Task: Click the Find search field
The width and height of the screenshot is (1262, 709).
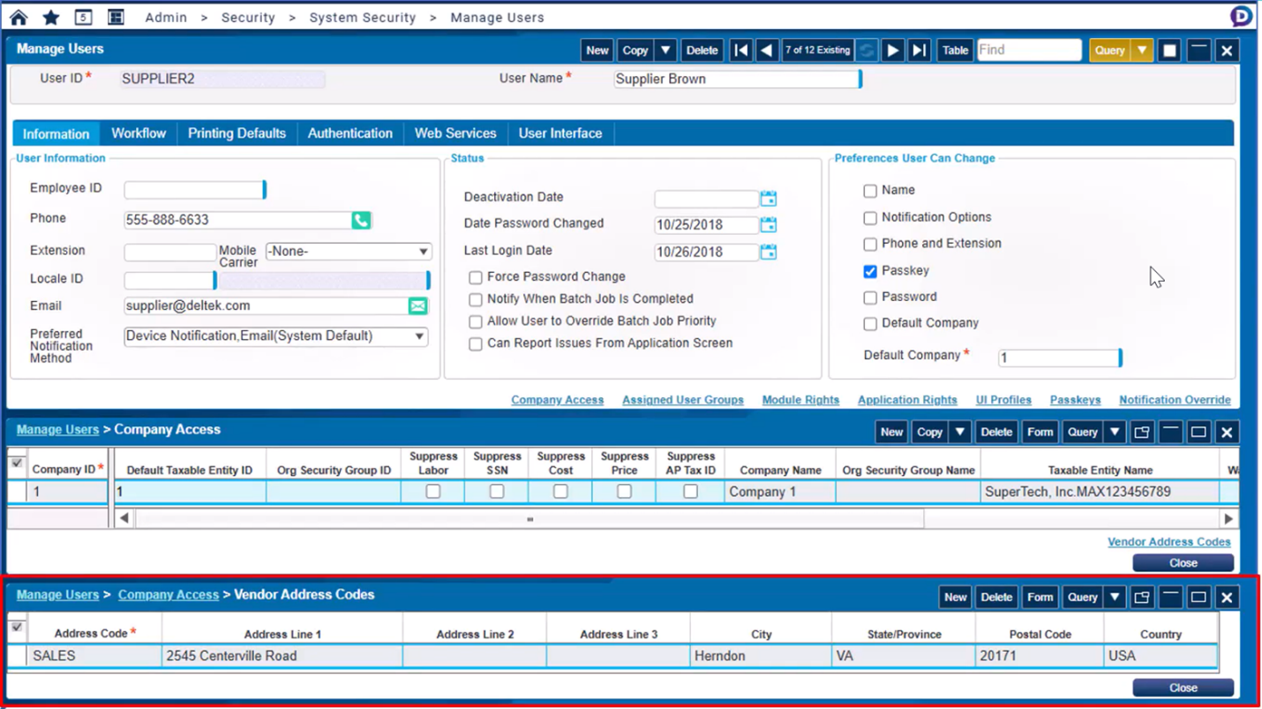Action: [x=1028, y=50]
